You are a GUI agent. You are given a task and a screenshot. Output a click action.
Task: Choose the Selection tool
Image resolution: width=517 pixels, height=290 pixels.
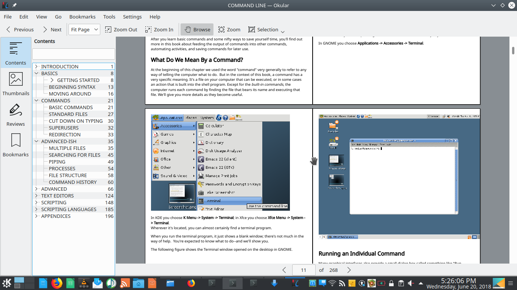263,29
